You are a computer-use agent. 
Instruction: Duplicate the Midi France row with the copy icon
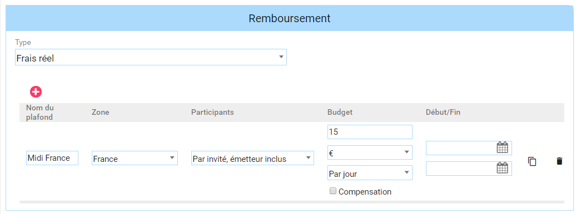(532, 161)
